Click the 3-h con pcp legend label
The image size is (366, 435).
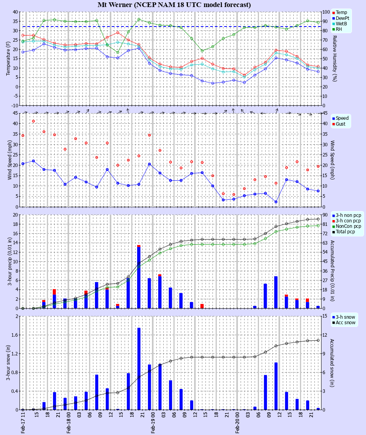coord(348,221)
